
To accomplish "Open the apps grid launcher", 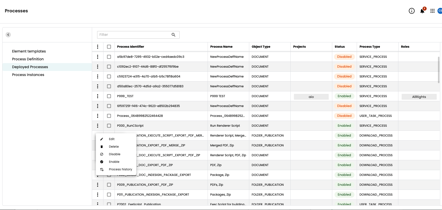I will pos(432,11).
